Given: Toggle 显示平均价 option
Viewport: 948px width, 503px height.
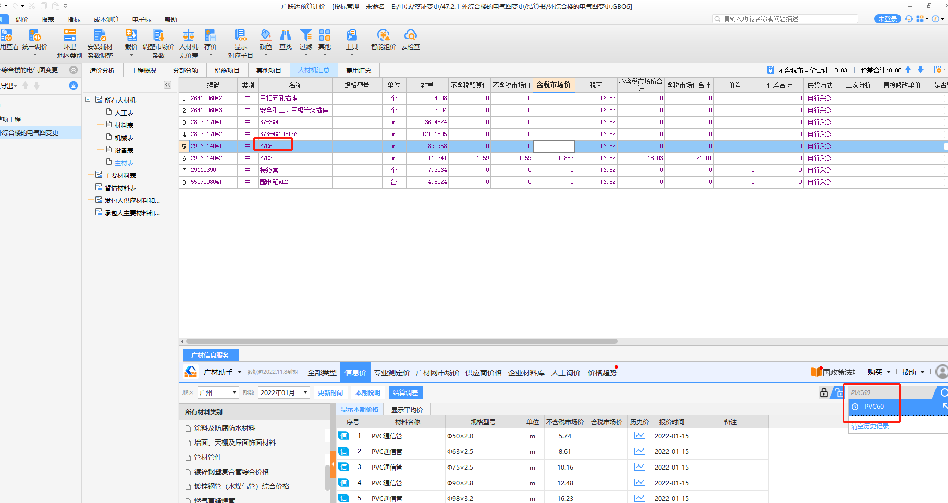Looking at the screenshot, I should [x=407, y=410].
